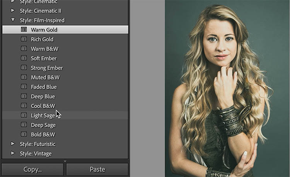The image size is (290, 177).
Task: Collapse the Style: Film-Inspired folder triangle
Action: (x=13, y=20)
